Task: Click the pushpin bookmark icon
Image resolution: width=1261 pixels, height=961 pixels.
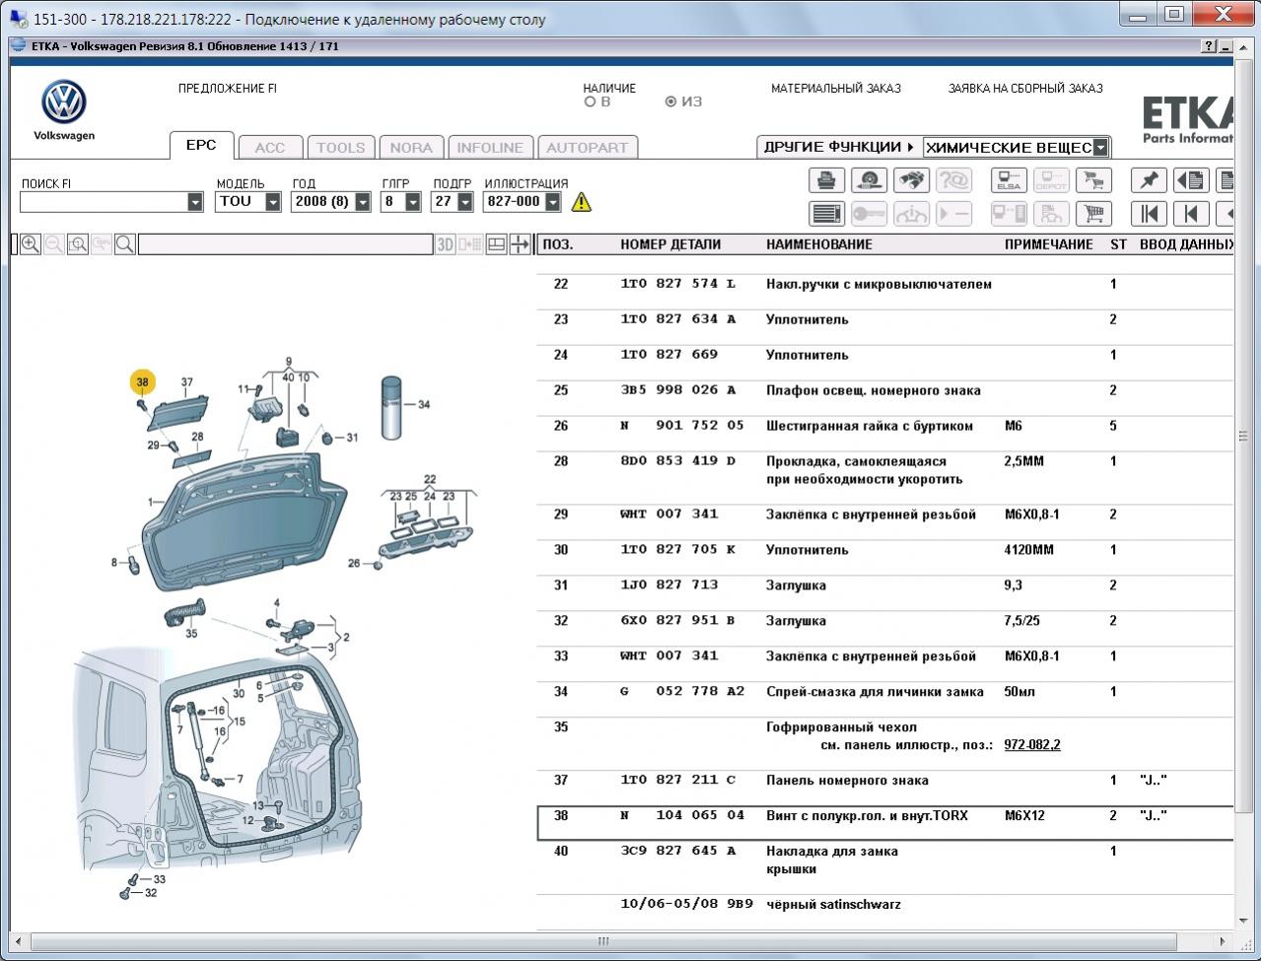Action: coord(1150,180)
